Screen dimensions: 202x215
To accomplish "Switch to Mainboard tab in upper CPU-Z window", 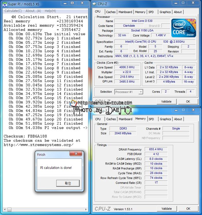I will click(x=125, y=12).
